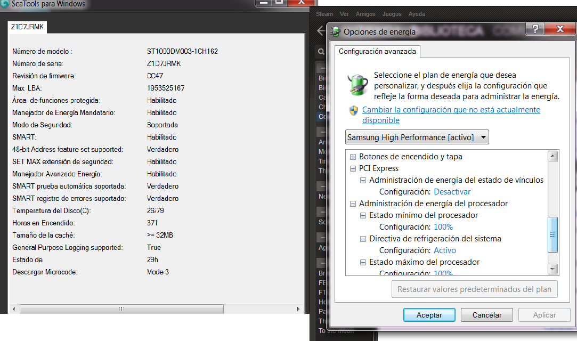Close the Opciones de energía dialog
This screenshot has width=577, height=341.
tap(560, 29)
